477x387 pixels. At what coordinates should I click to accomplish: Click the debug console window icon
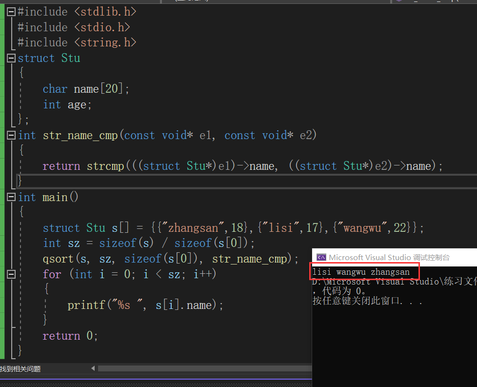(321, 258)
